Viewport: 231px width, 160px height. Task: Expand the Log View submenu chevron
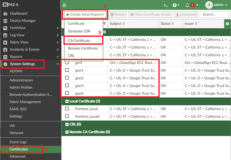coord(58,35)
